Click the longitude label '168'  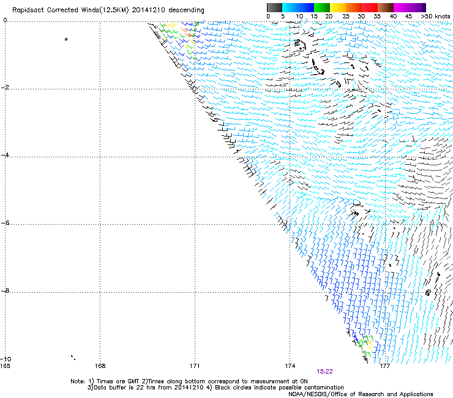(100, 366)
